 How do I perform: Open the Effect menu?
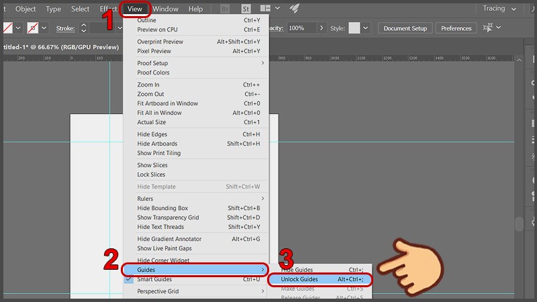[108, 9]
